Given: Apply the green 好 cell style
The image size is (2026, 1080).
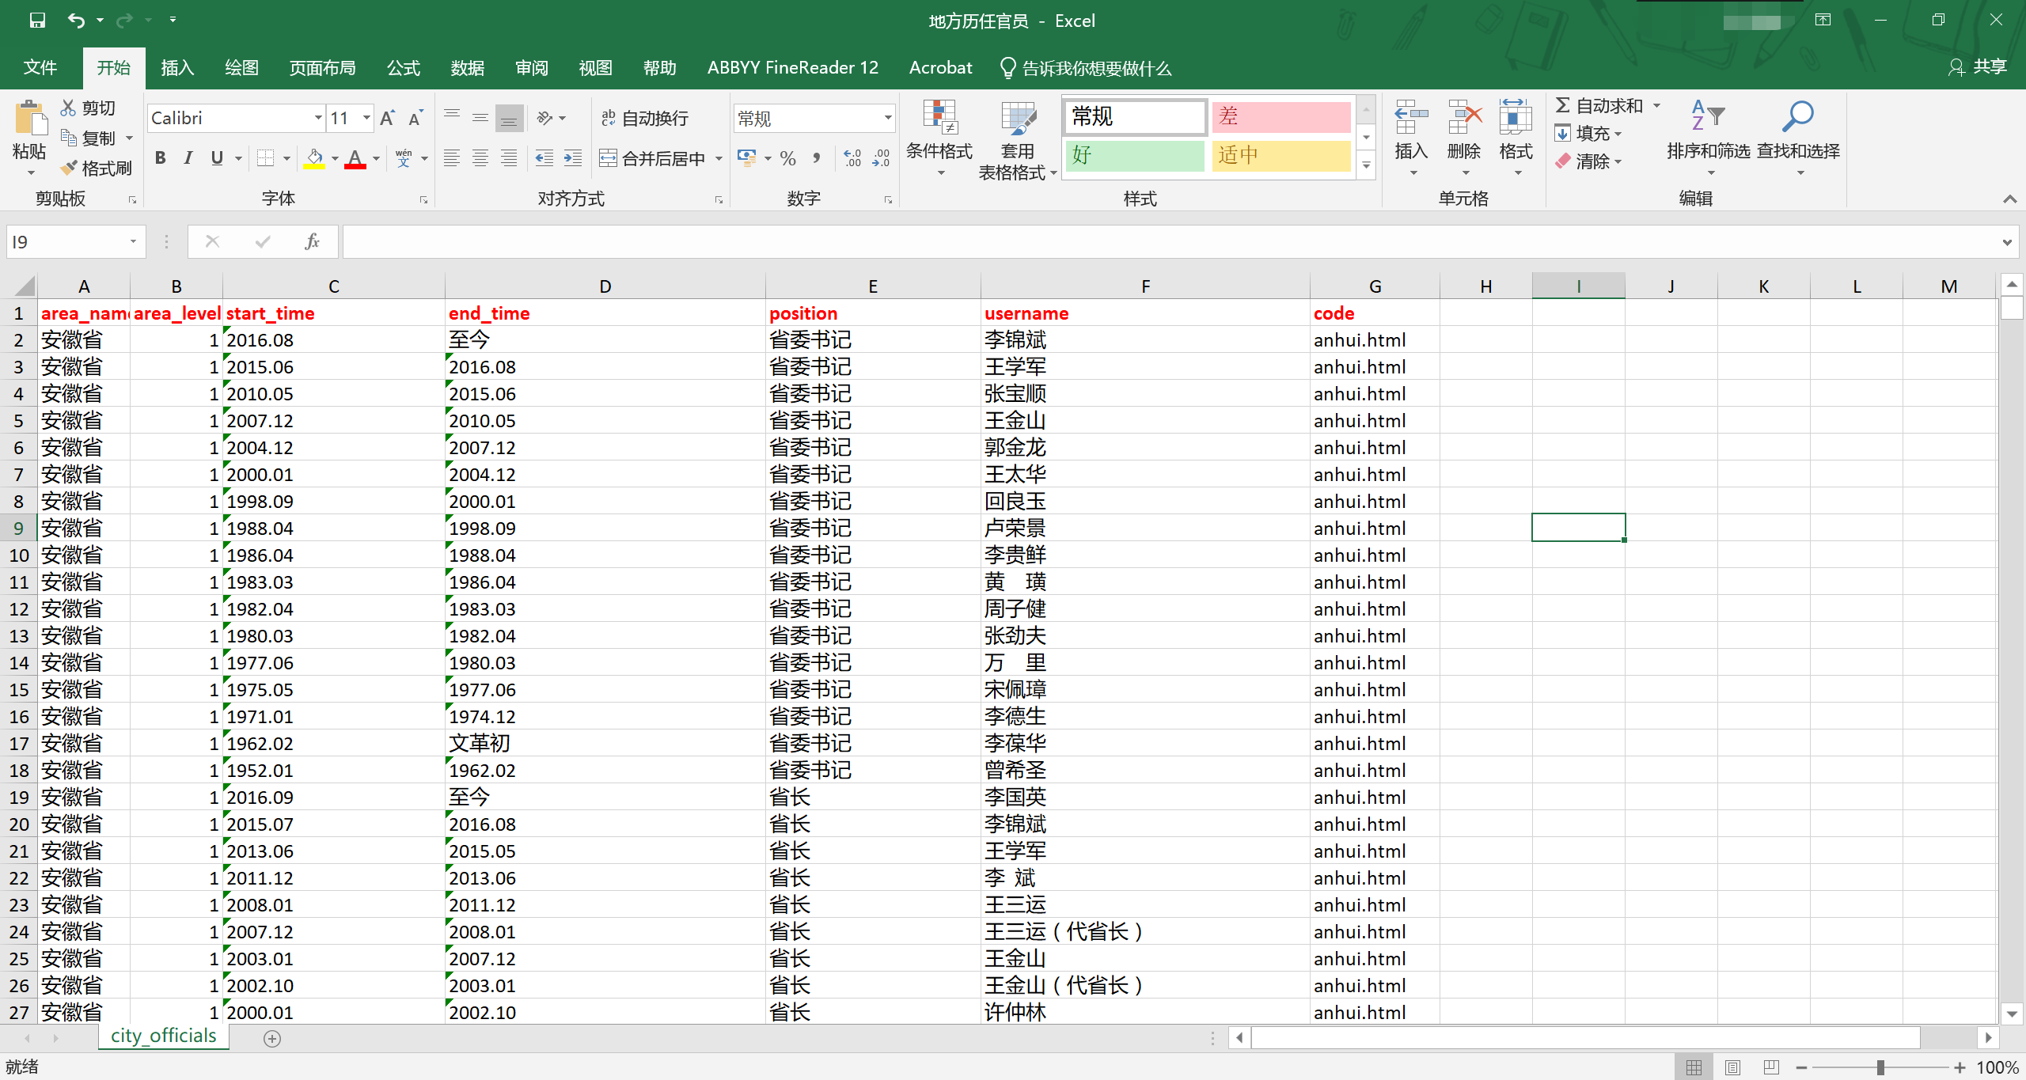Looking at the screenshot, I should click(x=1133, y=155).
